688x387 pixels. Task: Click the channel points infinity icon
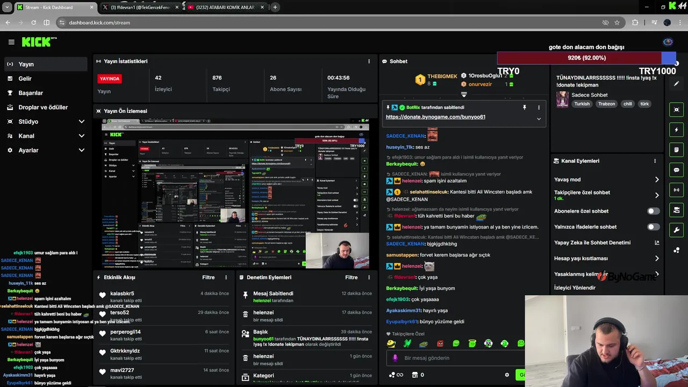396,375
